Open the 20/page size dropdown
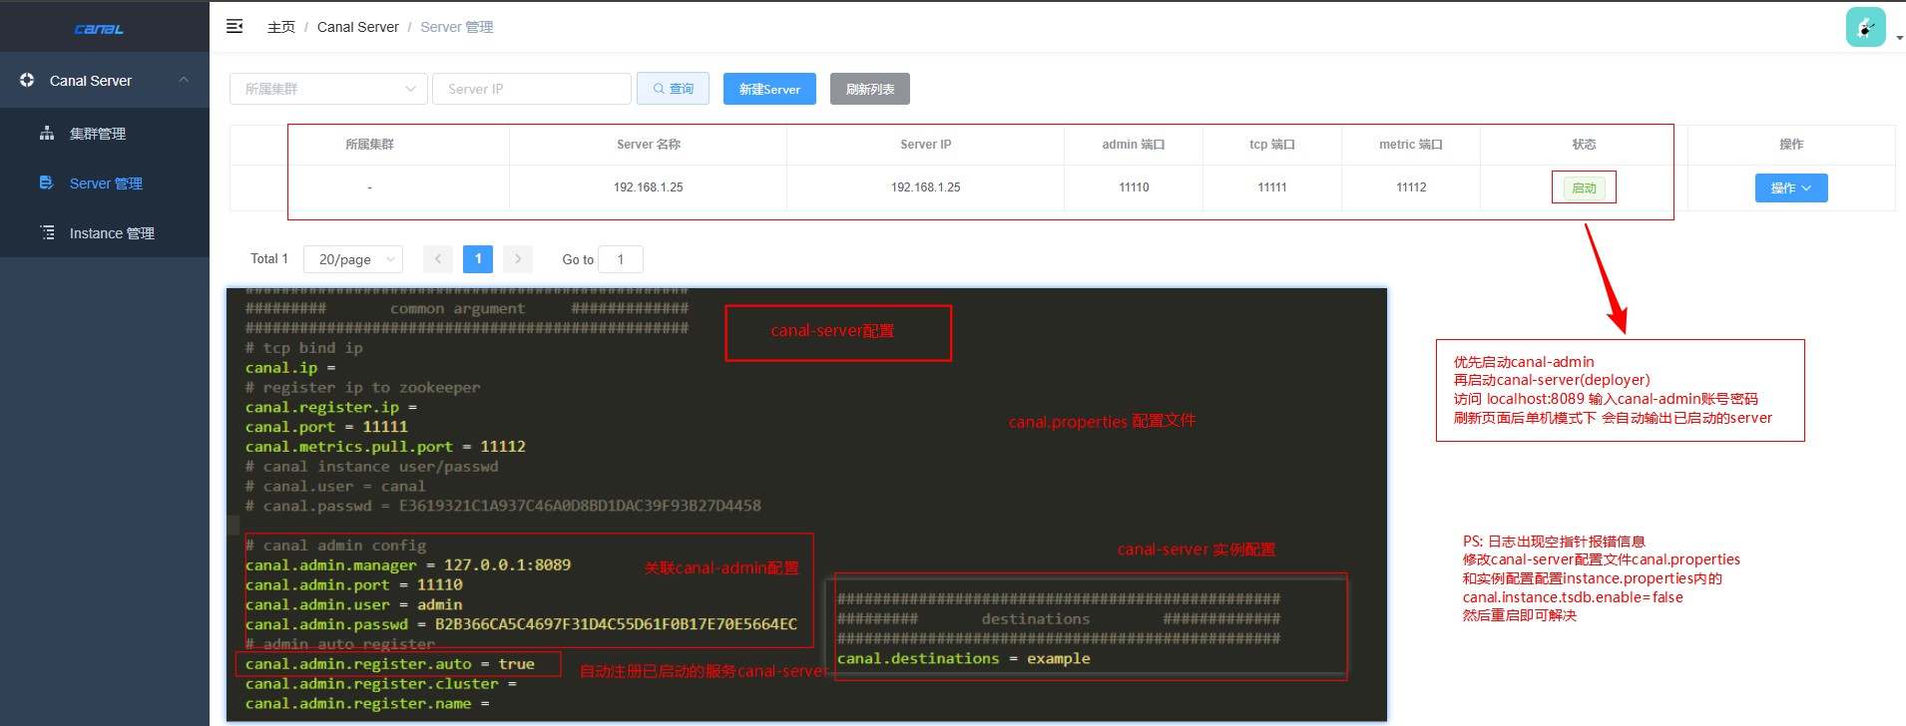The width and height of the screenshot is (1906, 726). [x=353, y=259]
